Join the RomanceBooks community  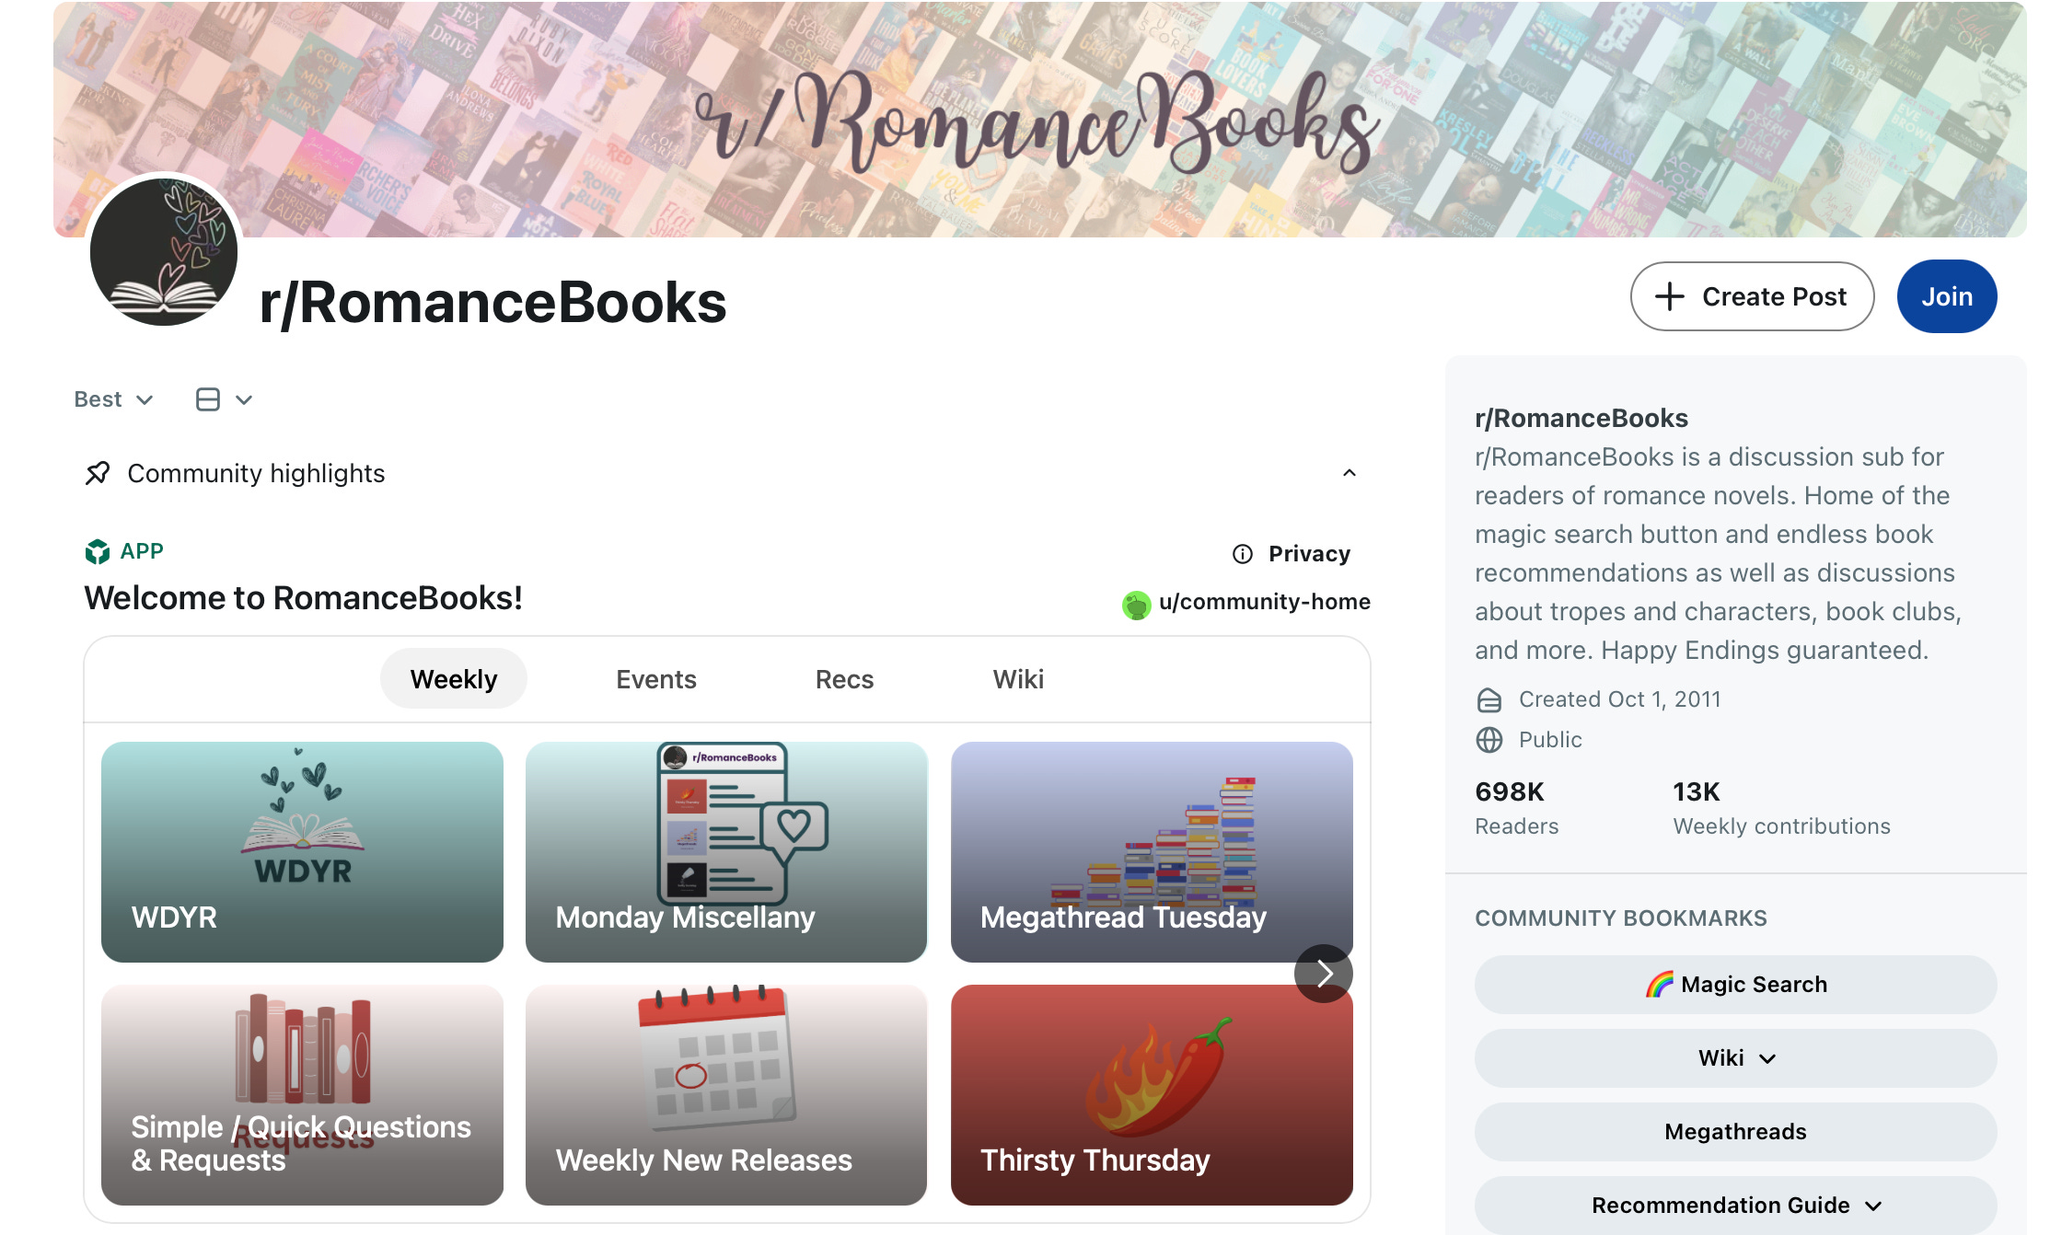point(1947,296)
